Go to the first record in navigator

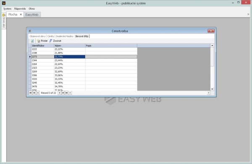tap(30, 93)
